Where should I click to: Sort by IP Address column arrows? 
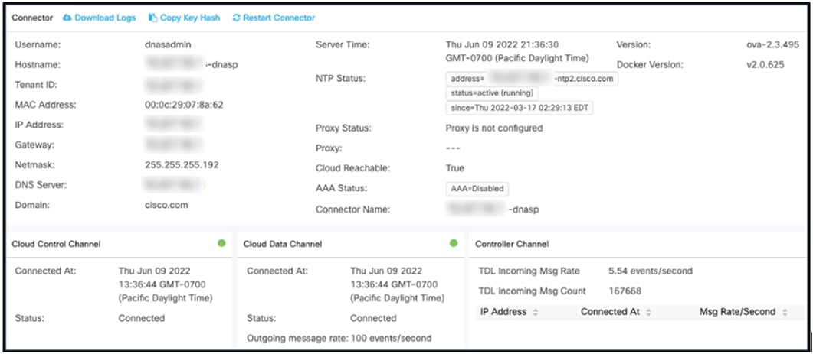[x=536, y=312]
